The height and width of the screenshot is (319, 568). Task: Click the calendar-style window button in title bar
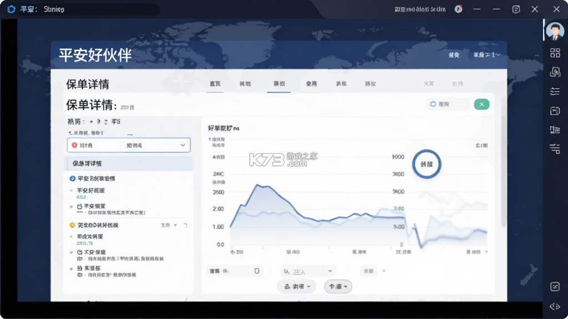coord(516,9)
